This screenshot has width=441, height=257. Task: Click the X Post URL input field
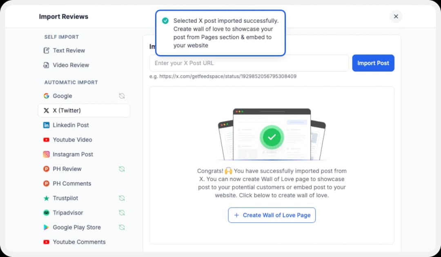pyautogui.click(x=249, y=63)
